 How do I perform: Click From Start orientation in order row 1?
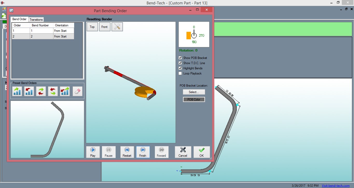click(x=64, y=31)
